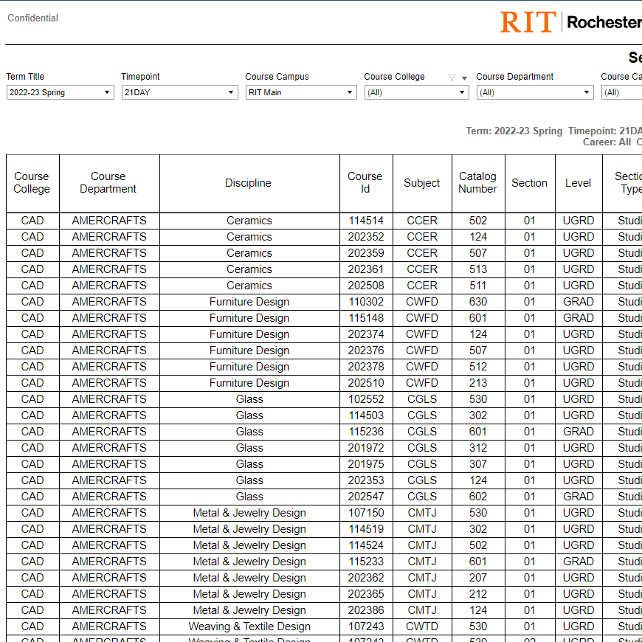Open the Course Department filter dropdown
Viewport: 642px width, 642px height.
(x=534, y=92)
